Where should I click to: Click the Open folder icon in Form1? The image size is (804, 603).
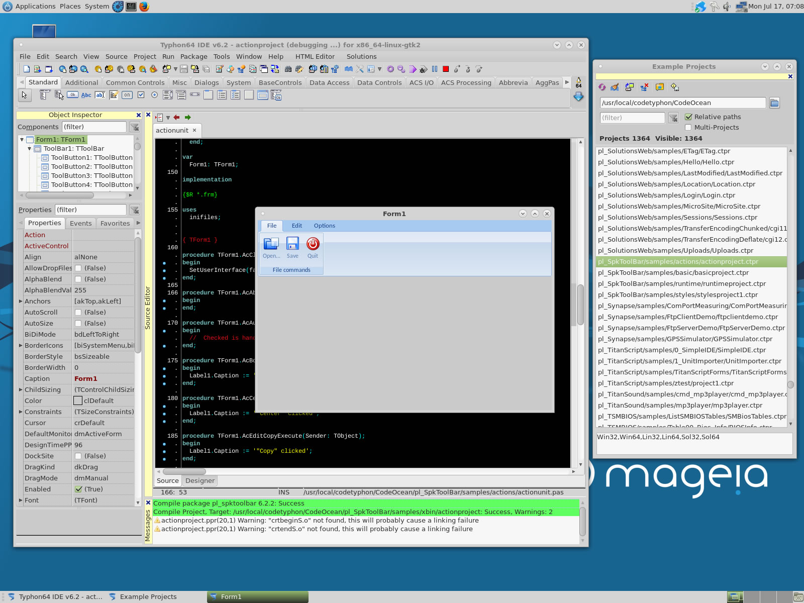point(271,244)
